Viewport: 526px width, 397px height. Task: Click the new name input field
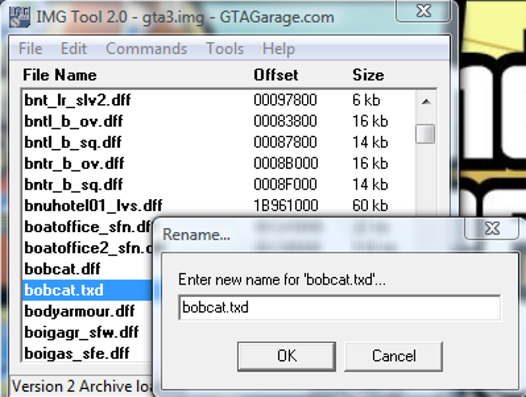point(339,308)
